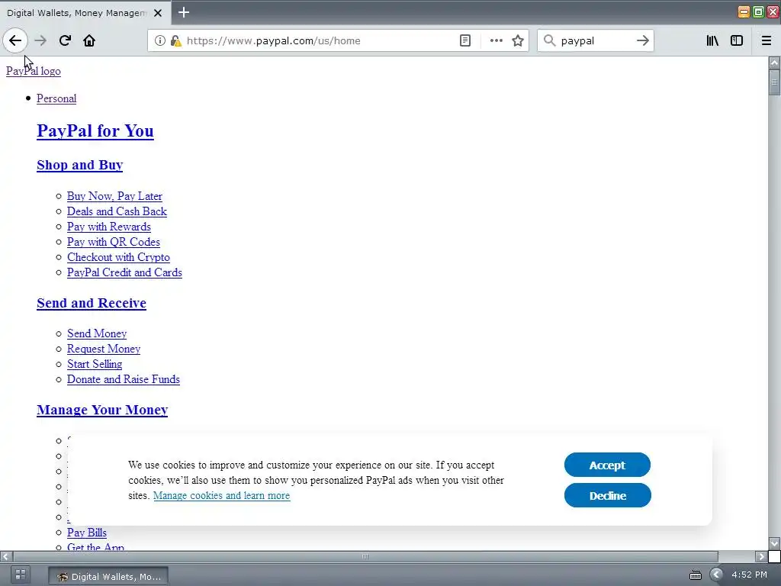Decline cookies in the banner
This screenshot has width=781, height=586.
click(608, 495)
